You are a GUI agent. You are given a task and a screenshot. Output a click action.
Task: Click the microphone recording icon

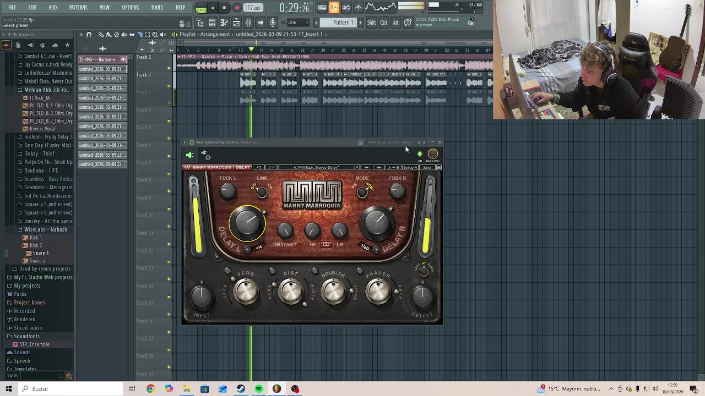[x=272, y=23]
